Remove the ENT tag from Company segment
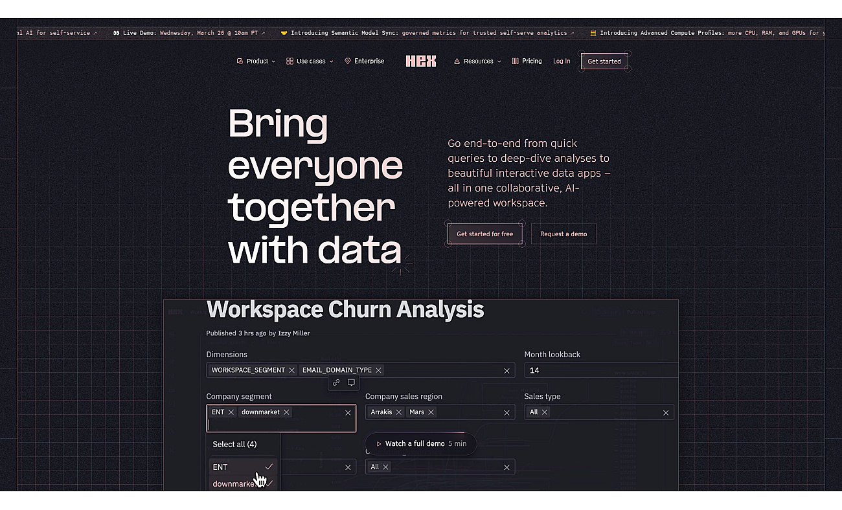 point(231,412)
